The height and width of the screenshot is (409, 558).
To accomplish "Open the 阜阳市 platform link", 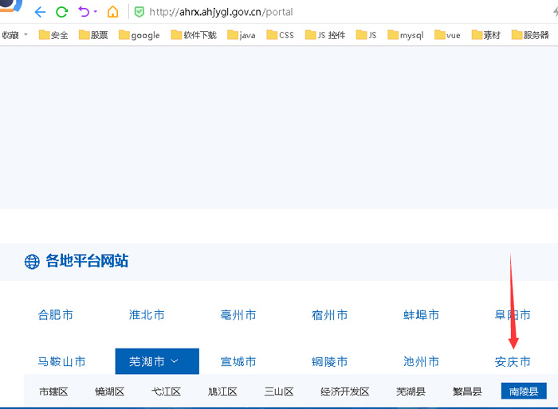I will click(513, 315).
